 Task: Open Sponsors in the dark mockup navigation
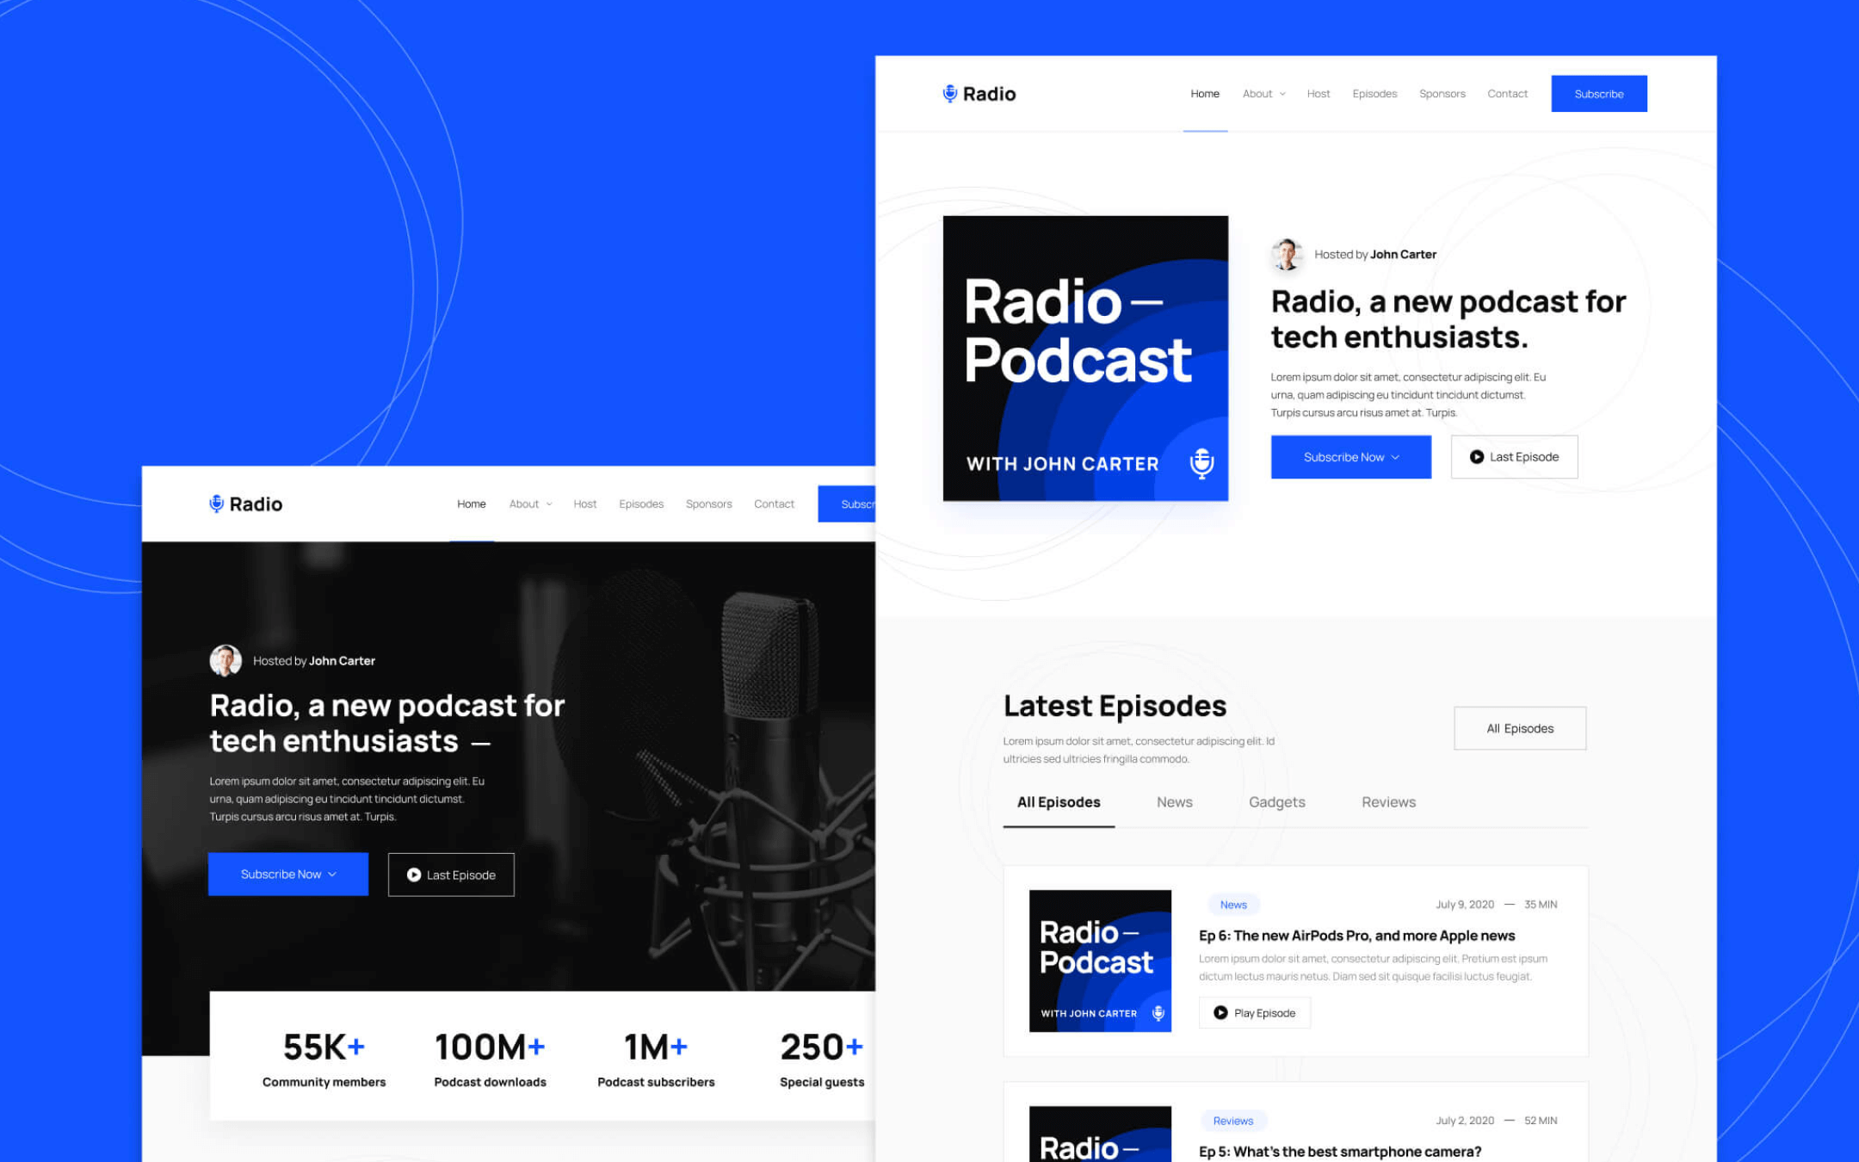click(709, 504)
